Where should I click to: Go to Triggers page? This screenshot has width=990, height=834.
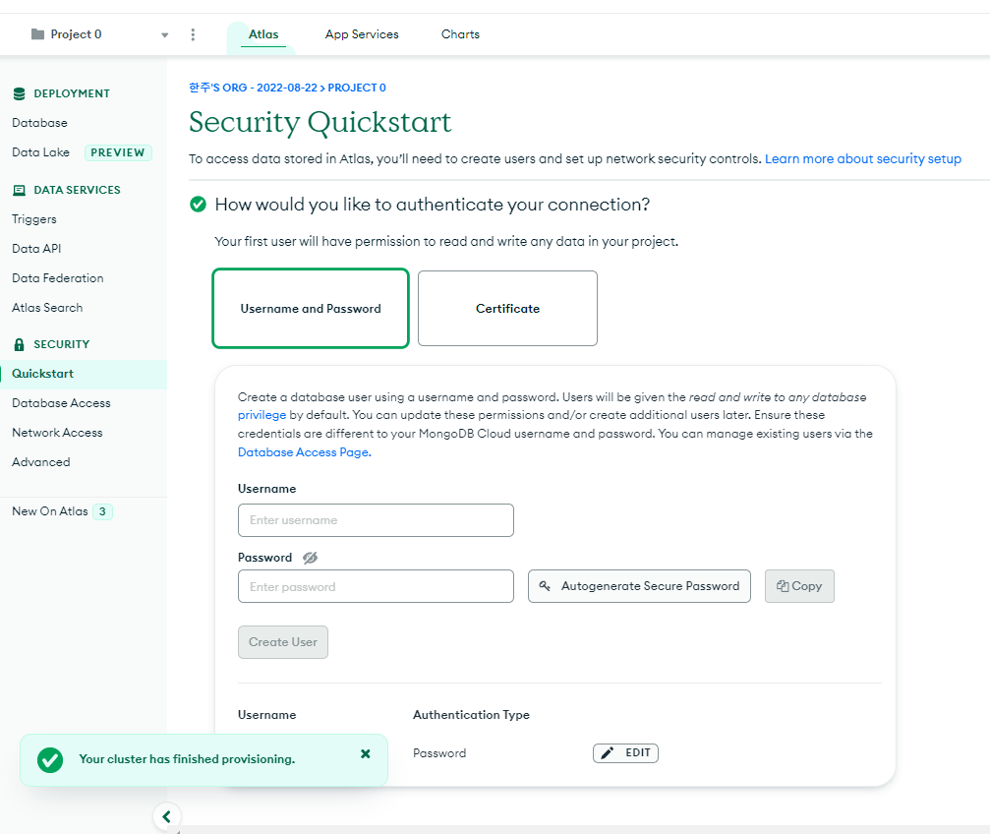tap(34, 219)
